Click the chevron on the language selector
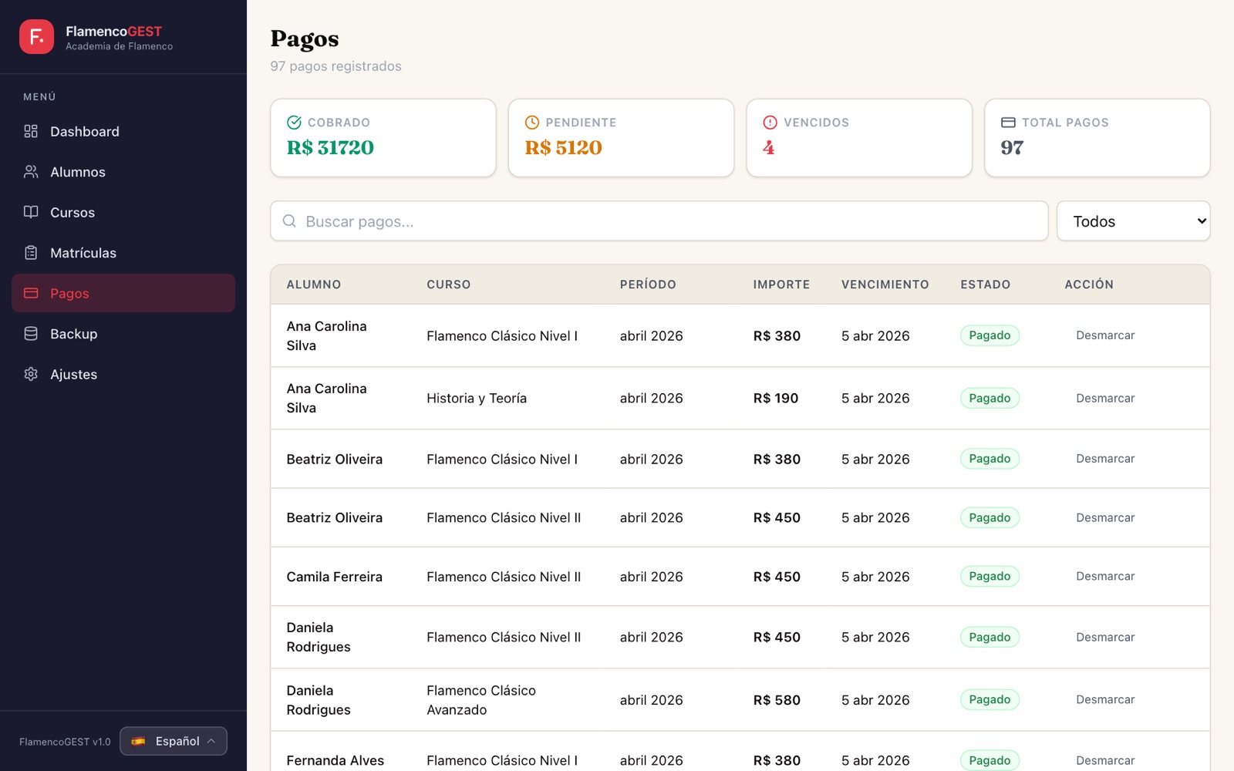The width and height of the screenshot is (1234, 771). pos(211,741)
